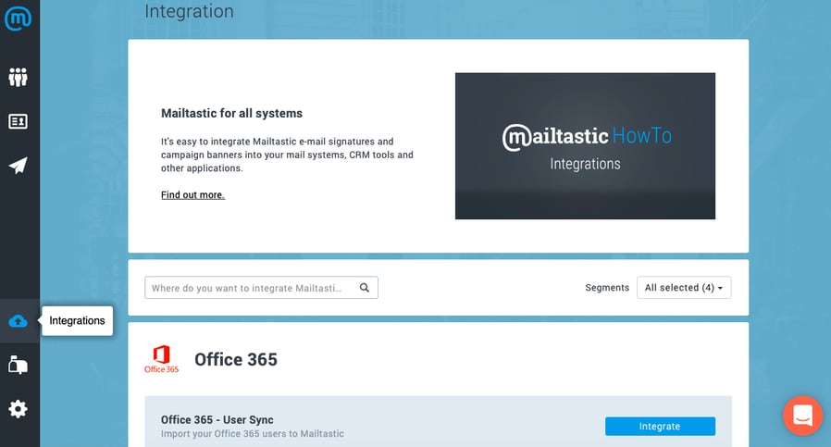Open the devices icon above settings gear
Image resolution: width=831 pixels, height=447 pixels.
[x=19, y=365]
